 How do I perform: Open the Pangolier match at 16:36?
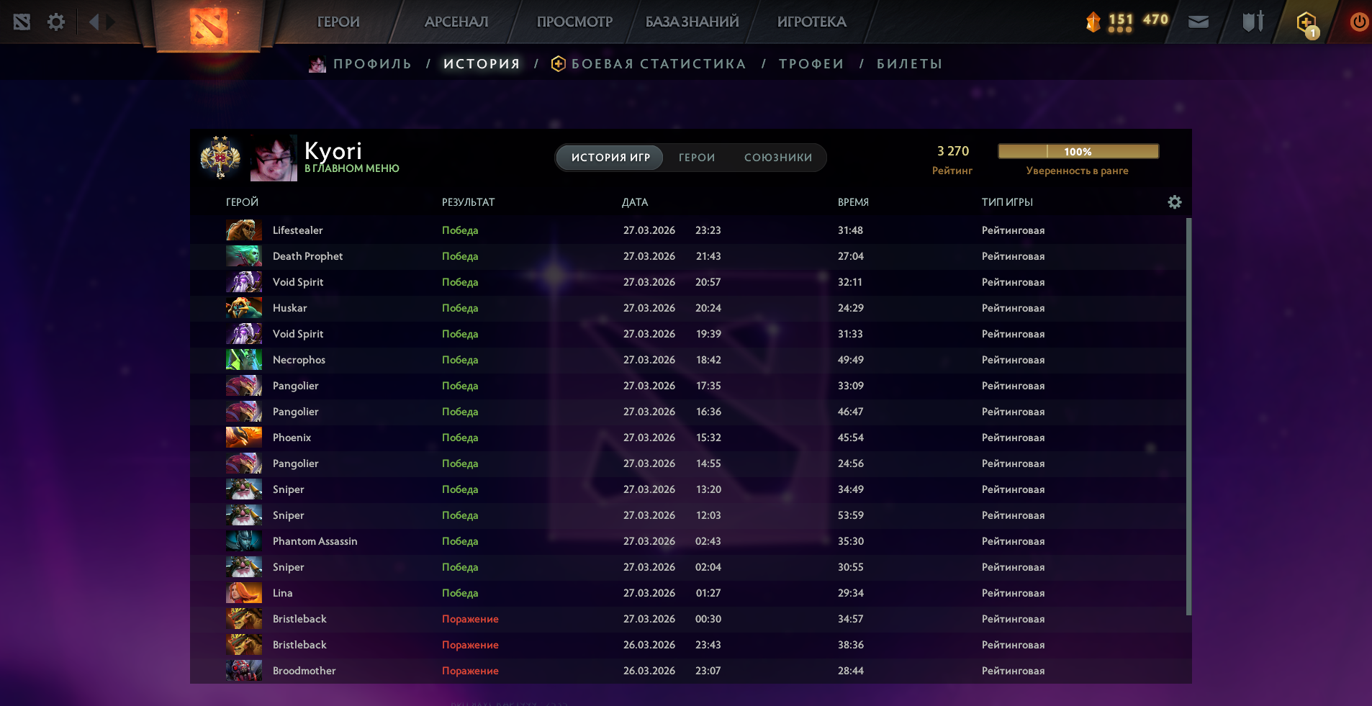tap(687, 412)
